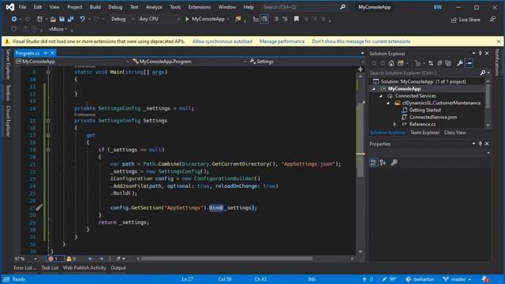Image resolution: width=505 pixels, height=284 pixels.
Task: Open the Error List panel tab
Action: point(25,267)
